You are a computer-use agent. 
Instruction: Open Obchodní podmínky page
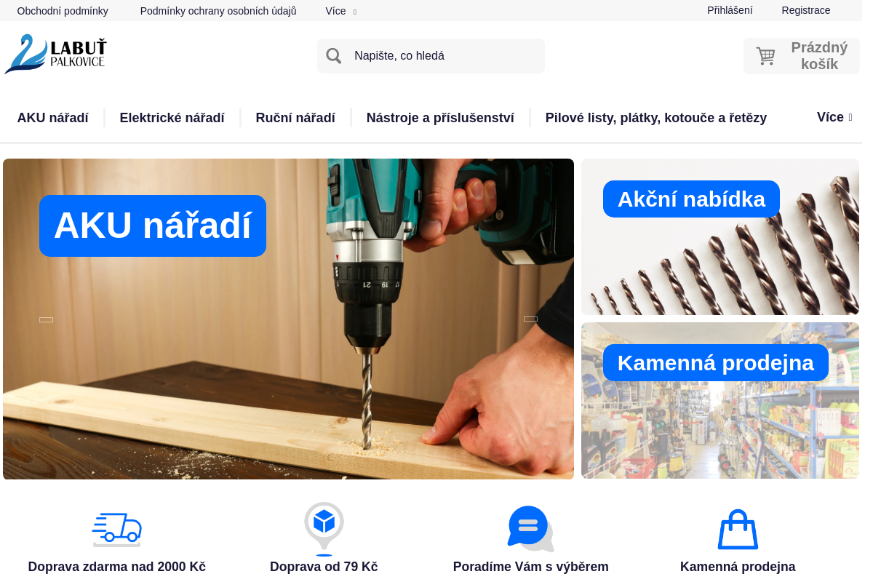point(63,11)
